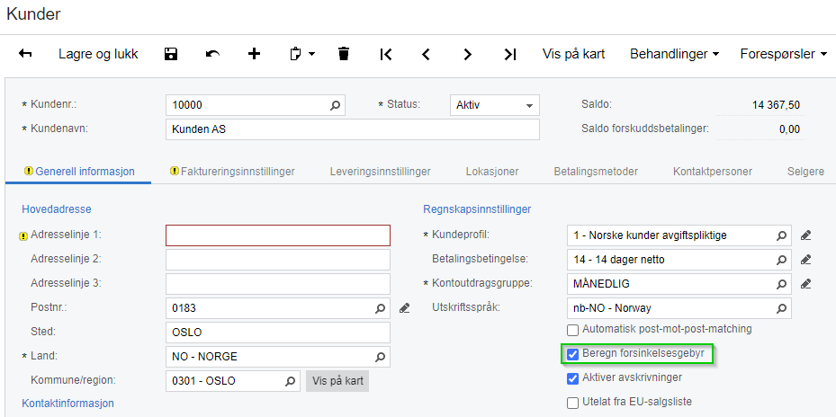Click warning icon beside Adresselinje 1
Viewport: 836px width, 417px height.
point(23,235)
